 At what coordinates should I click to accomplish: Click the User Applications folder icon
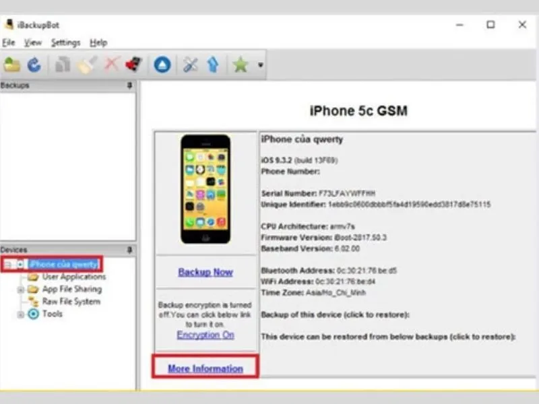(x=33, y=277)
